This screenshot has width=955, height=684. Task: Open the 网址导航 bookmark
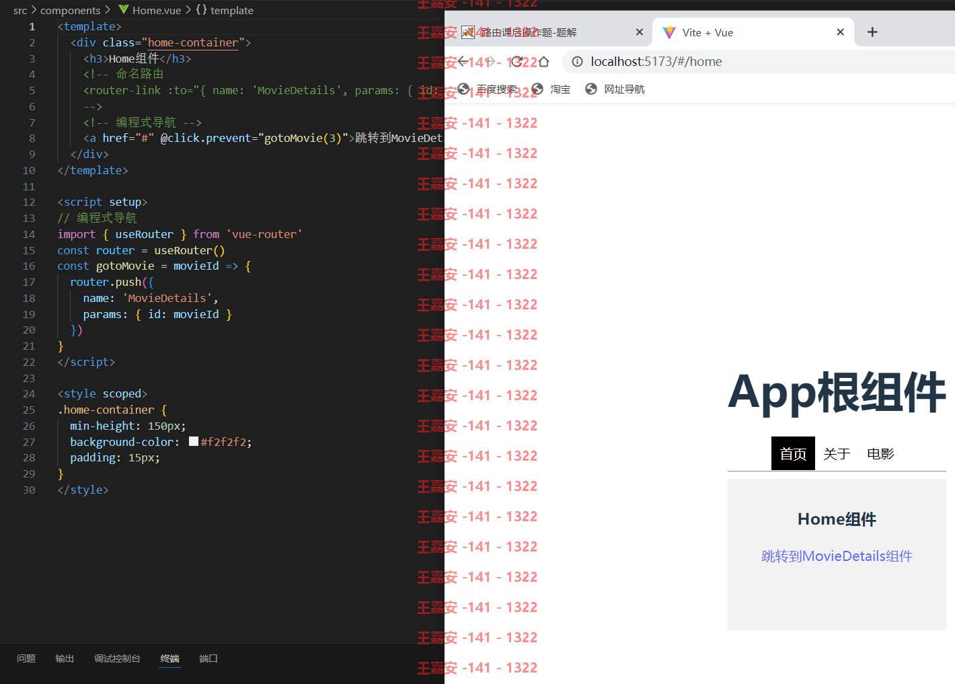615,89
